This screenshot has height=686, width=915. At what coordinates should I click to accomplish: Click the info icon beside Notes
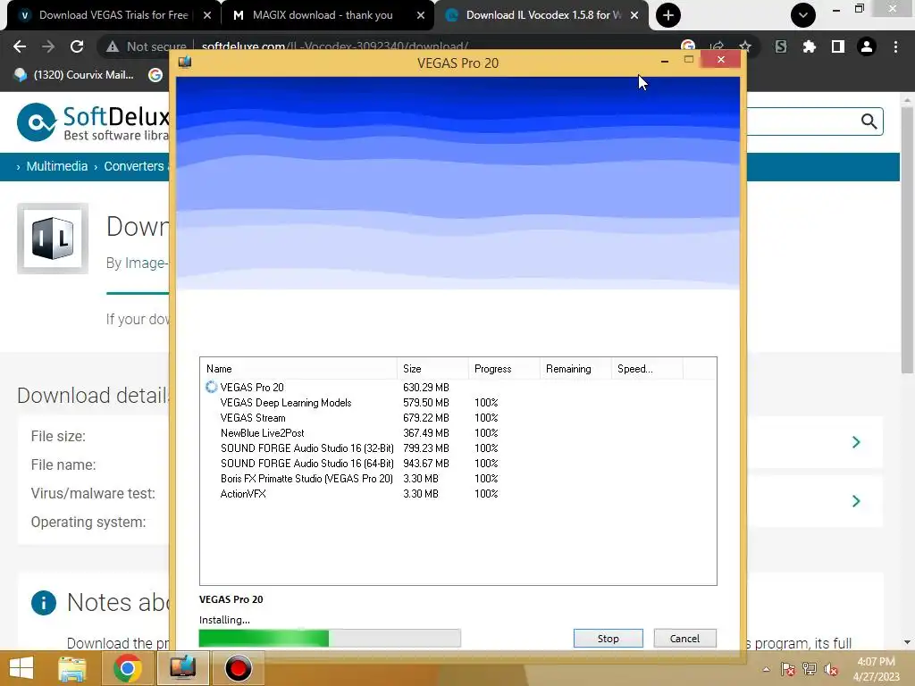[x=44, y=603]
